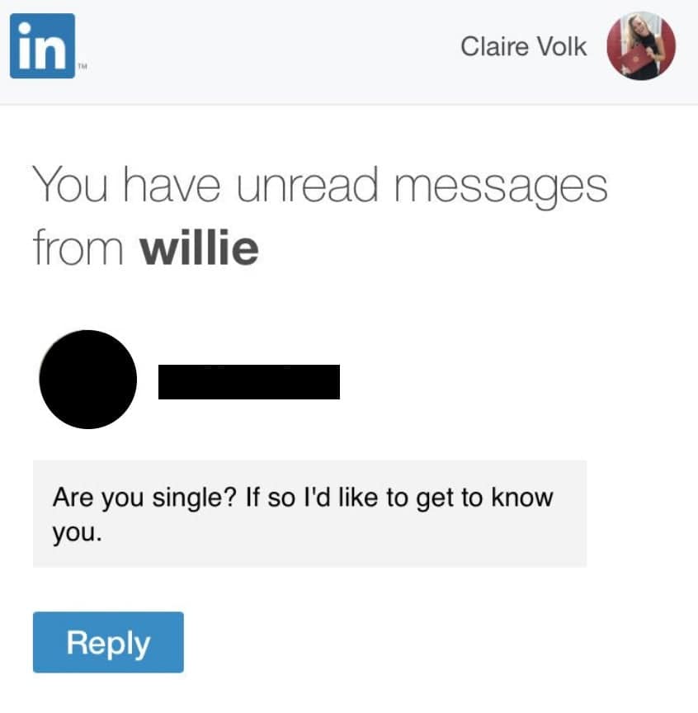Viewport: 698px width, 713px height.
Task: Click the "Are you single?" message bubble
Action: [309, 514]
